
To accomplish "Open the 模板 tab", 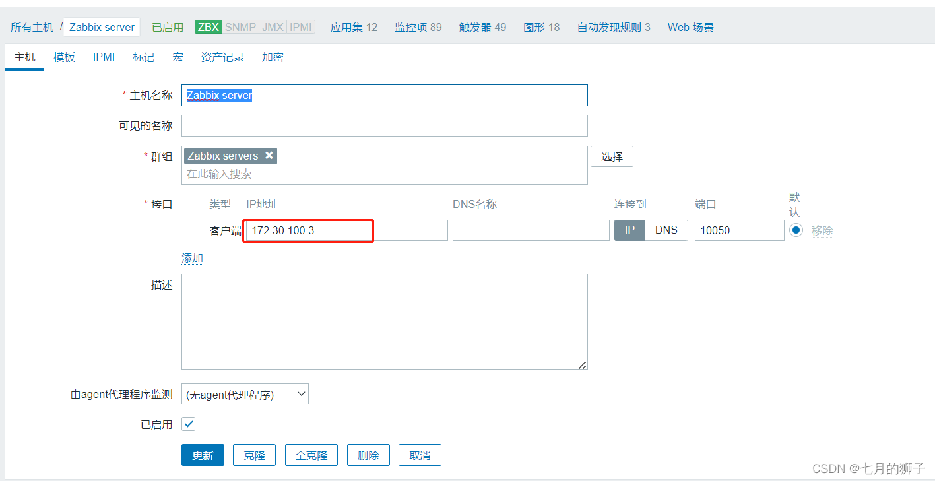I will coord(65,57).
